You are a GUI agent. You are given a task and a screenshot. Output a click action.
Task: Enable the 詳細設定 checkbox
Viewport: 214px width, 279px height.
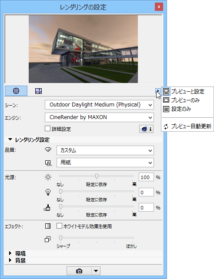click(x=47, y=129)
